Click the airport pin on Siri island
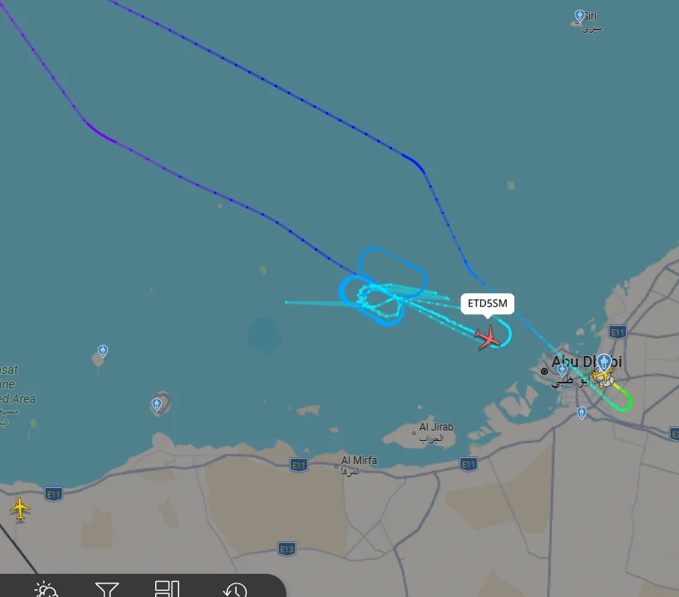 [x=580, y=16]
